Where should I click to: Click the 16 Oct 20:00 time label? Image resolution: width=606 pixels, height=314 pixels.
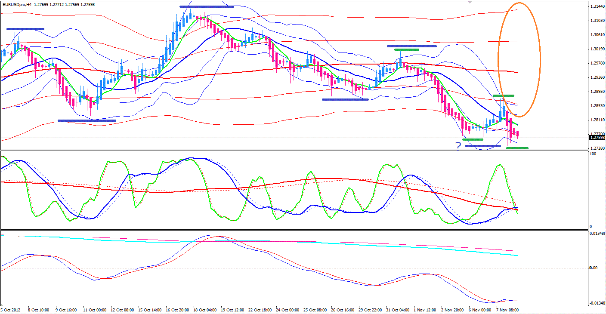tap(178, 309)
